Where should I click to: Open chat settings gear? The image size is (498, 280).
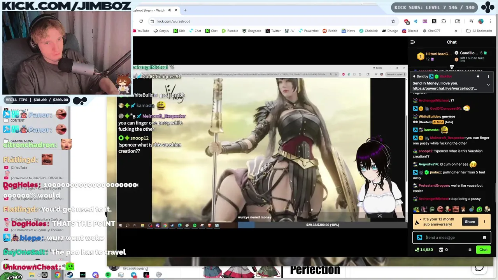[x=470, y=250]
